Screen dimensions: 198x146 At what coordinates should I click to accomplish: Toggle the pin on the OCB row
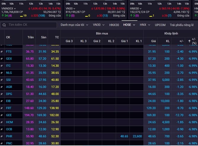point(2,129)
